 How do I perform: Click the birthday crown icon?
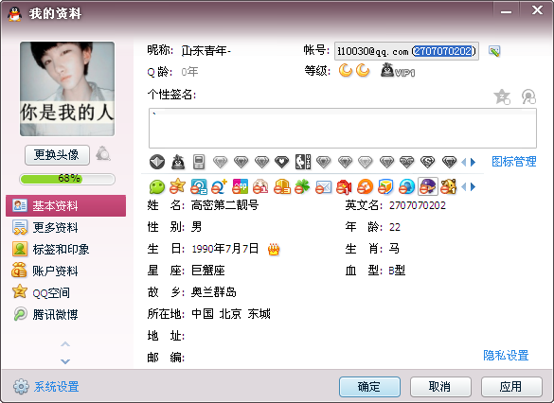pyautogui.click(x=274, y=249)
